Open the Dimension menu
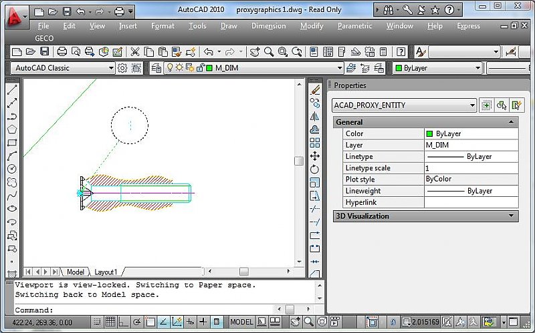 (x=269, y=26)
